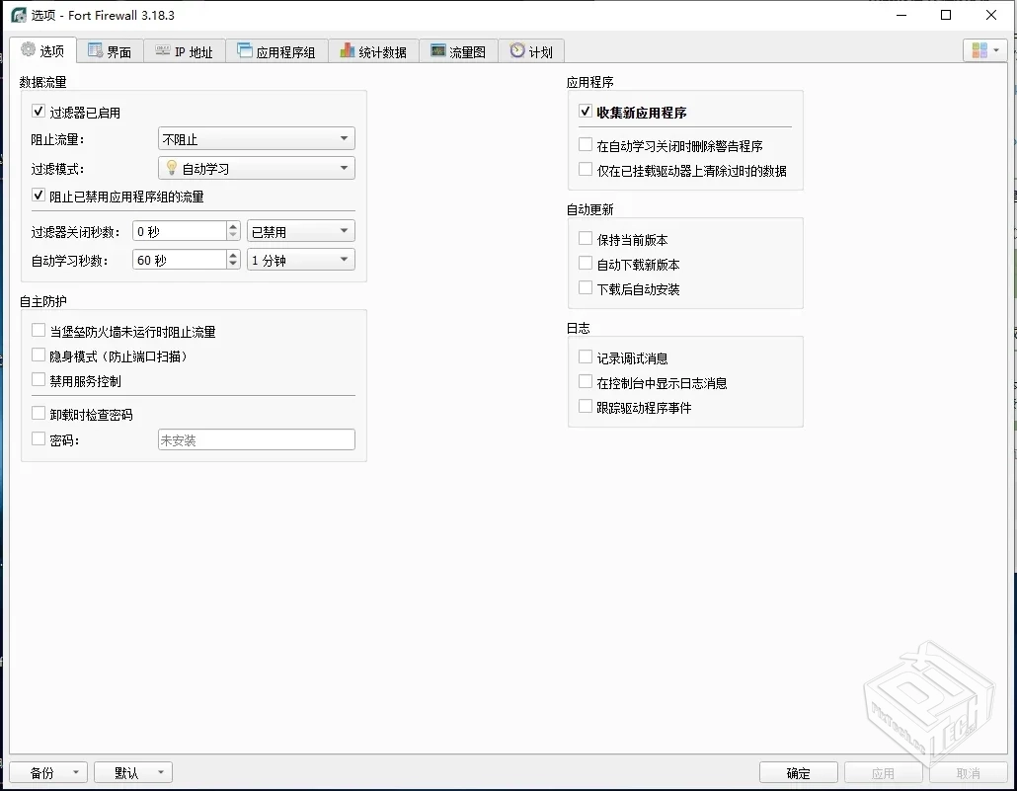1017x791 pixels.
Task: Click the lightbulb icon in the 过滤模式 selector
Action: [173, 167]
